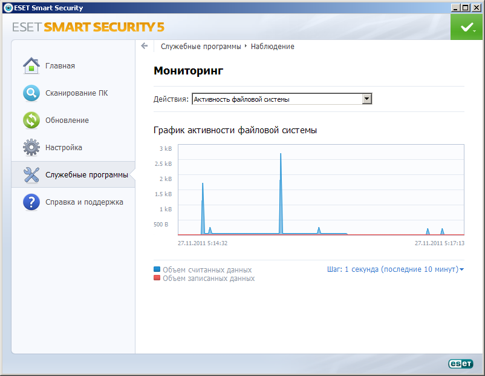Click the Мониторинг heading

(188, 71)
